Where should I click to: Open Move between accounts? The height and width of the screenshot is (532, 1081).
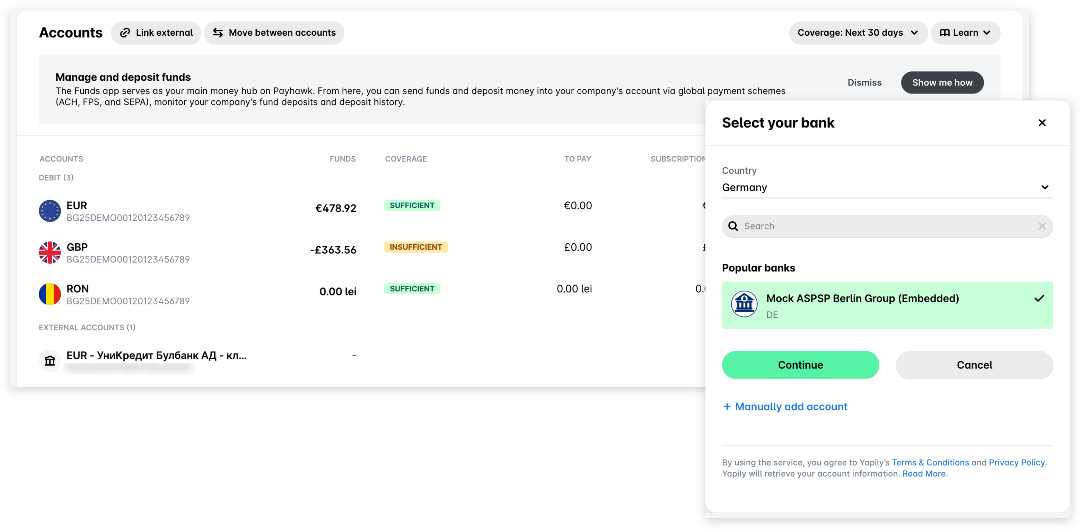274,33
